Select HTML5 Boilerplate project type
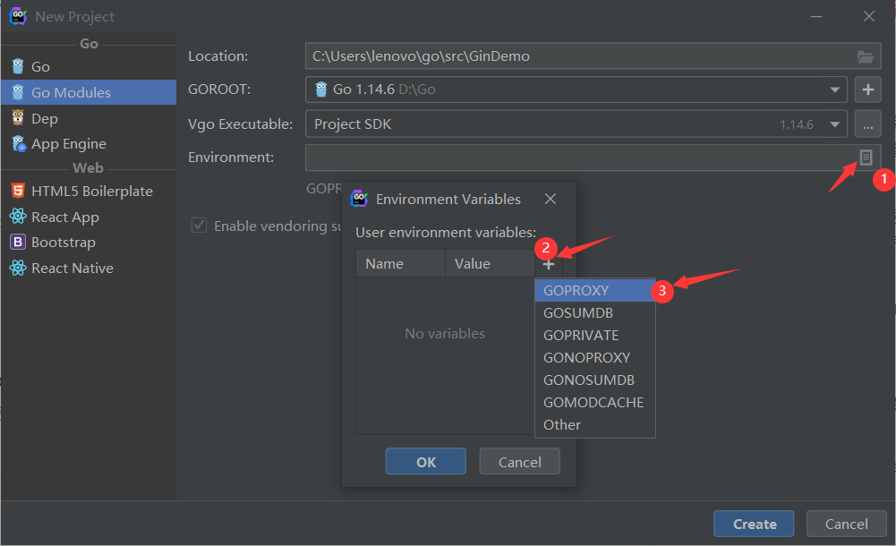The height and width of the screenshot is (546, 896). click(x=89, y=192)
